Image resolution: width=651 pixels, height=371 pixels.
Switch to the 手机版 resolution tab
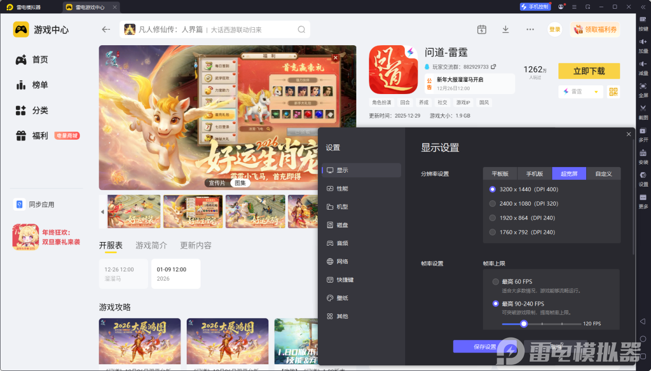coord(534,174)
